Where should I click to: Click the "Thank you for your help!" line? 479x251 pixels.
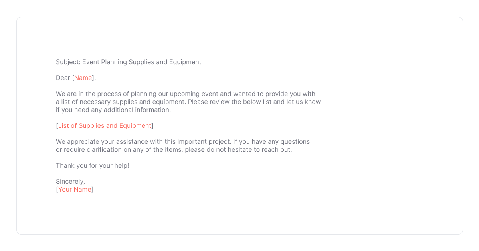(x=92, y=166)
